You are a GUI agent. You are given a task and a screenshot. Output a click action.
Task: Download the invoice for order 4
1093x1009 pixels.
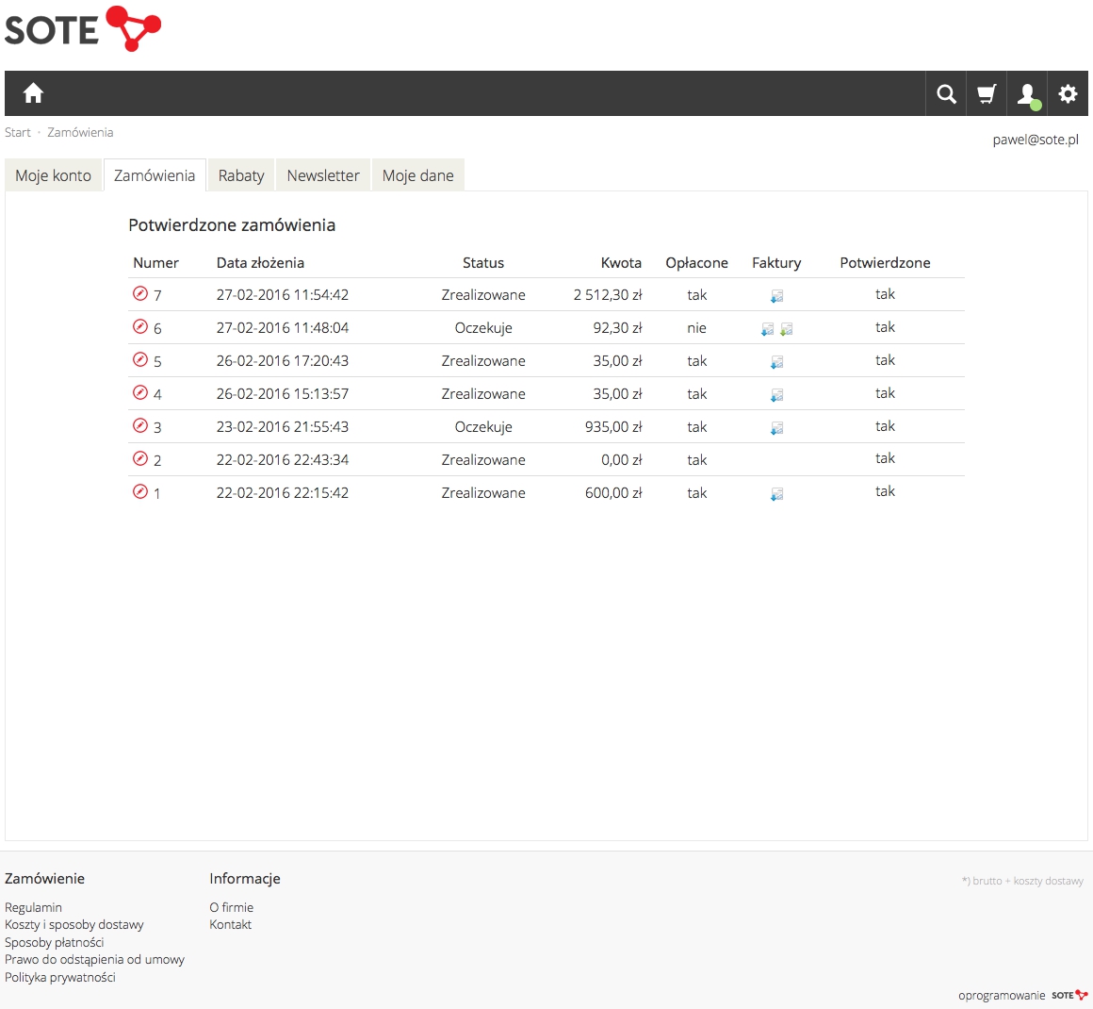tap(776, 396)
